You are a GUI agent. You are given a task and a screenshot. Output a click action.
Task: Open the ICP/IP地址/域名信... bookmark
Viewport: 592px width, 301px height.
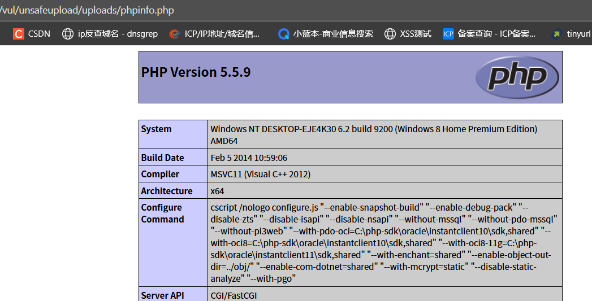(x=222, y=34)
